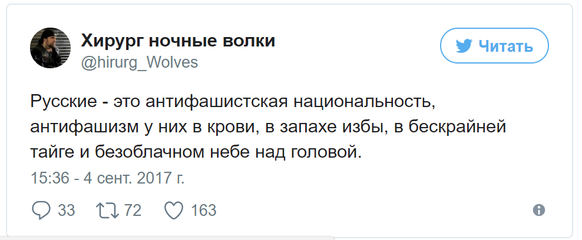582x240 pixels.
Task: Click the retweet count 72
Action: (133, 209)
